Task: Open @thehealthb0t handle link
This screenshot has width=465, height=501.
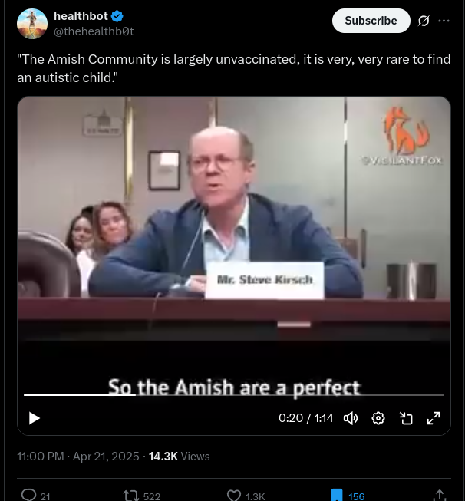Action: (x=94, y=31)
